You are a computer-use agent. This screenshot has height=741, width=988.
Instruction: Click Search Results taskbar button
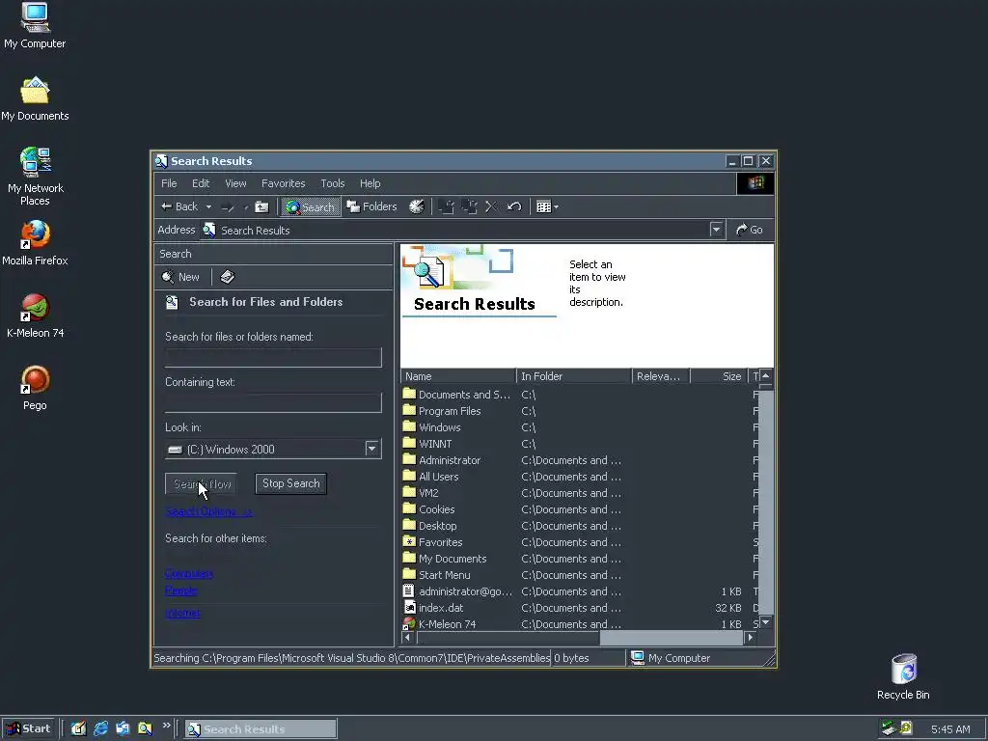tap(261, 729)
